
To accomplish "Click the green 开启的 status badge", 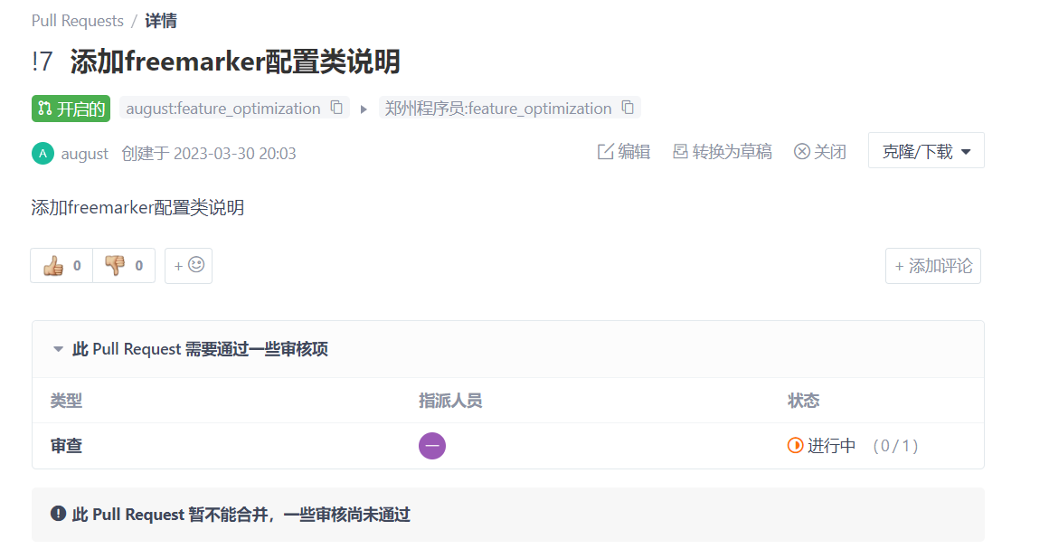I will click(71, 109).
